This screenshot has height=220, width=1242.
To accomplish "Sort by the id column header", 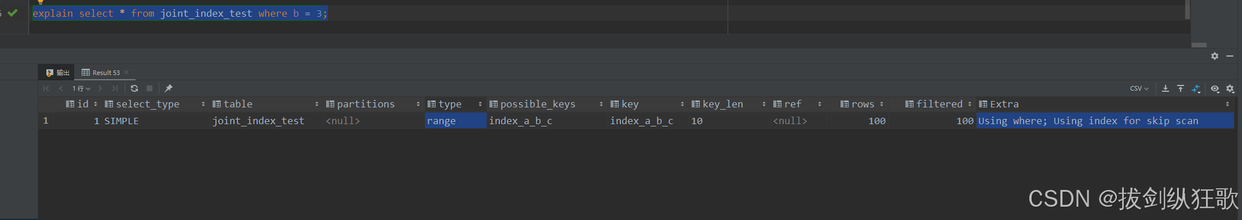I will pyautogui.click(x=83, y=104).
